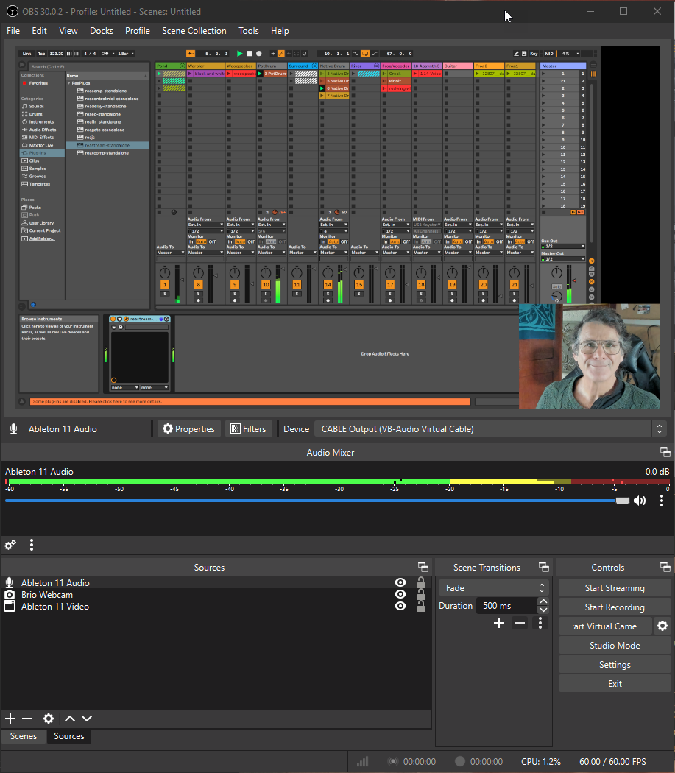Switch to the Scenes tab
This screenshot has height=773, width=675.
pyautogui.click(x=24, y=736)
